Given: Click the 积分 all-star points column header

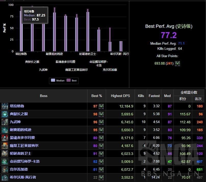Looking at the screenshot, I should coord(183,99).
